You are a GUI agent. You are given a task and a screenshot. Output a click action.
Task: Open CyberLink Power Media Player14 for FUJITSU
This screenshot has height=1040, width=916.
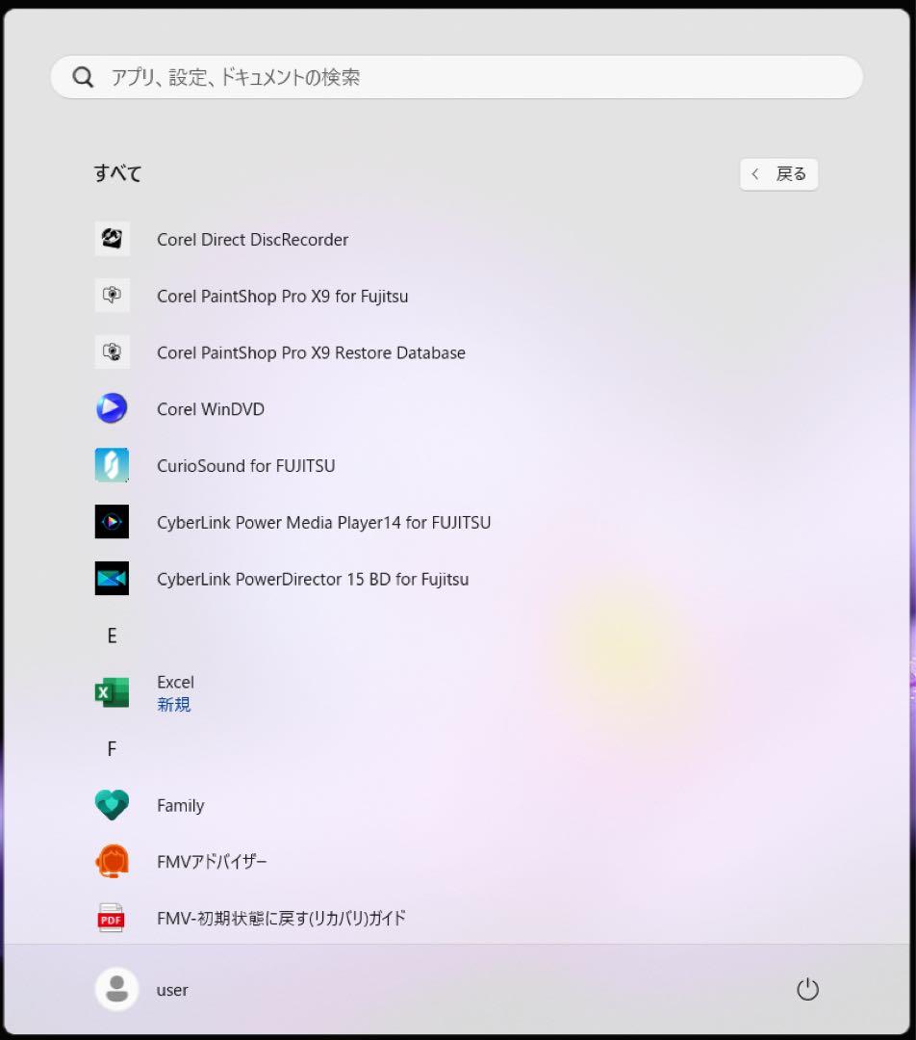pyautogui.click(x=323, y=522)
